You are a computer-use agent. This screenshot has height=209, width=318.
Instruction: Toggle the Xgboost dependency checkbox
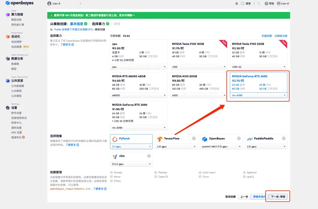pyautogui.click(x=244, y=173)
